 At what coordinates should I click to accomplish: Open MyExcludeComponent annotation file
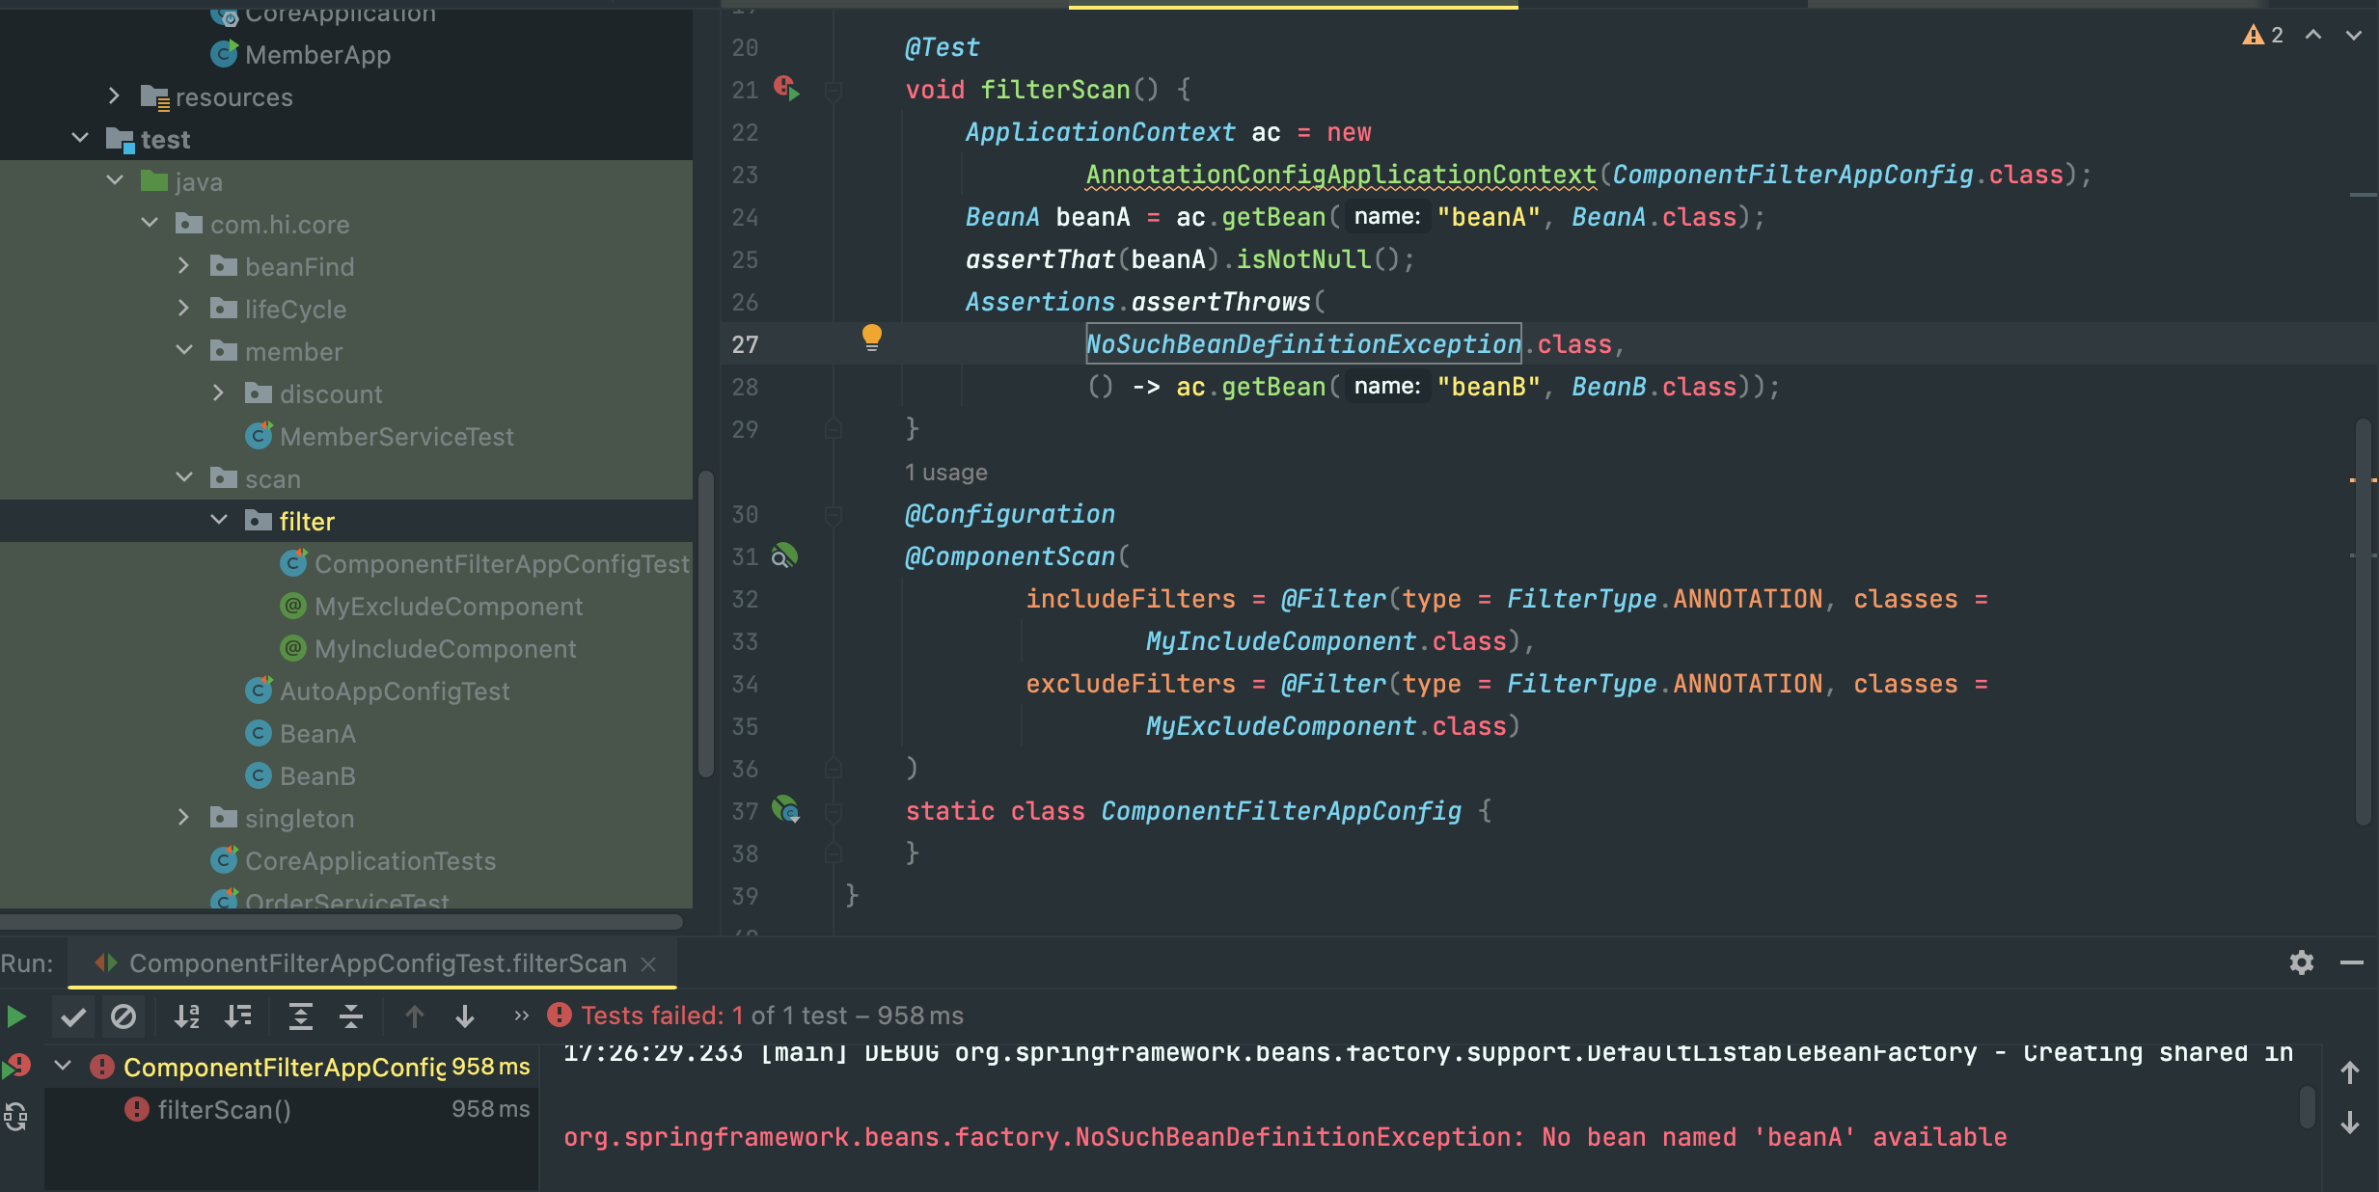click(x=449, y=607)
